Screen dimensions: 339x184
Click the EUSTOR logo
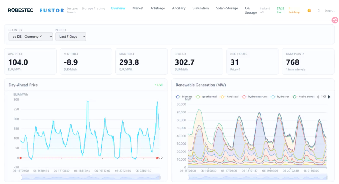pos(52,11)
